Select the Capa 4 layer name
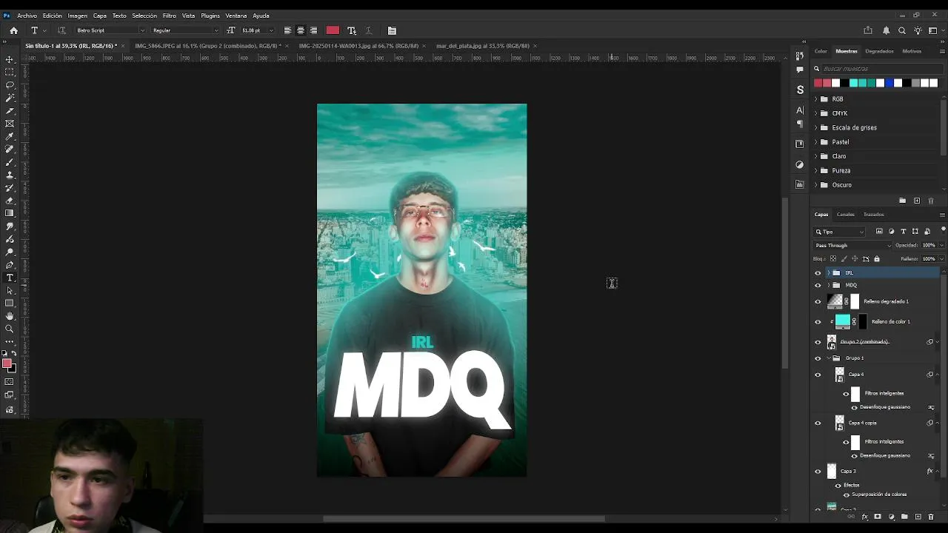The image size is (948, 533). (856, 375)
